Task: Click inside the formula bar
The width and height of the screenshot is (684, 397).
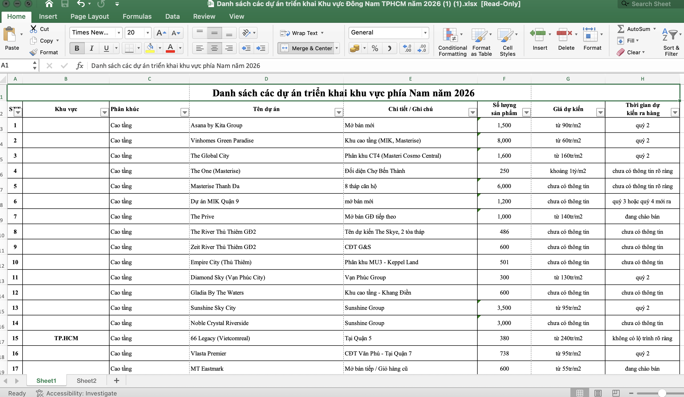Action: pyautogui.click(x=190, y=65)
